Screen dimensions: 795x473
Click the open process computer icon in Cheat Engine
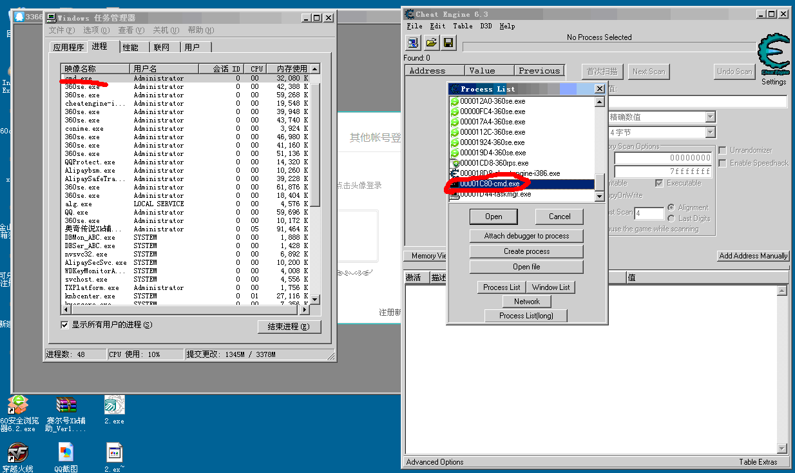413,43
